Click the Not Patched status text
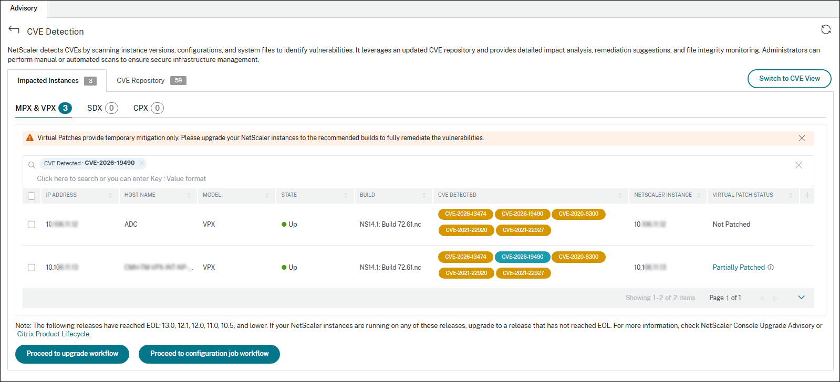 (x=731, y=224)
